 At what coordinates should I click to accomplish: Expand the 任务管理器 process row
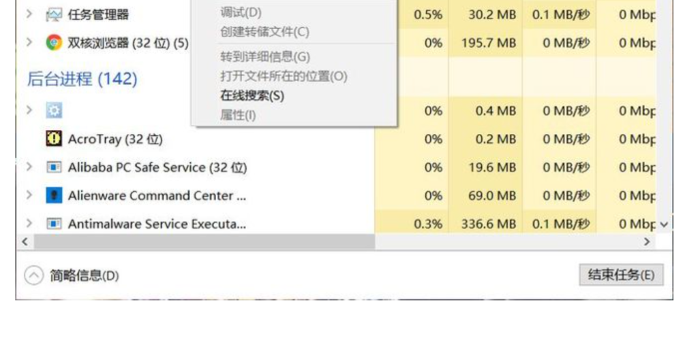point(29,14)
